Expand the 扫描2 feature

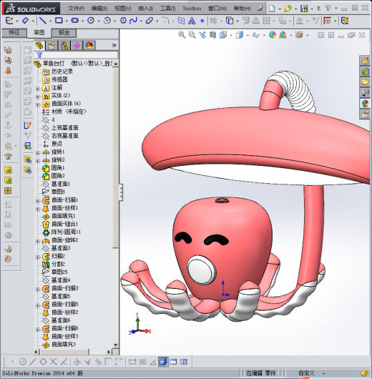click(38, 257)
